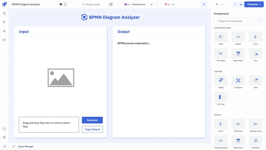Open the Pages panel in the left sidebar
This screenshot has height=150, width=266.
[4, 13]
